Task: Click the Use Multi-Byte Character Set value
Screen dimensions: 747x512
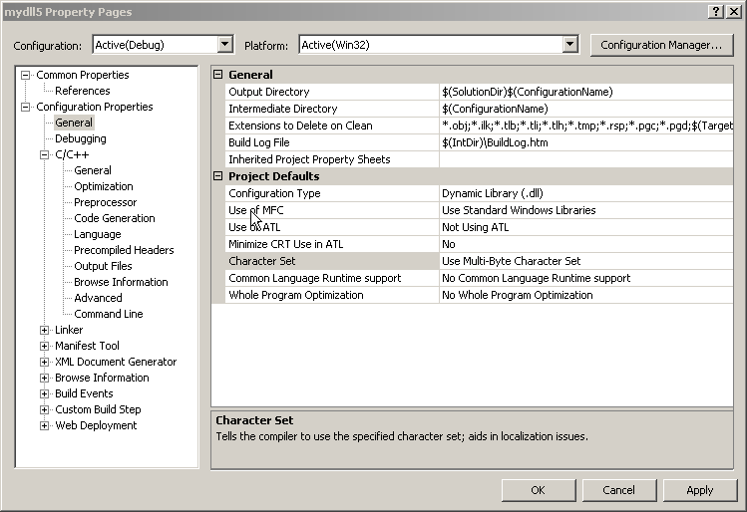Action: [x=512, y=261]
